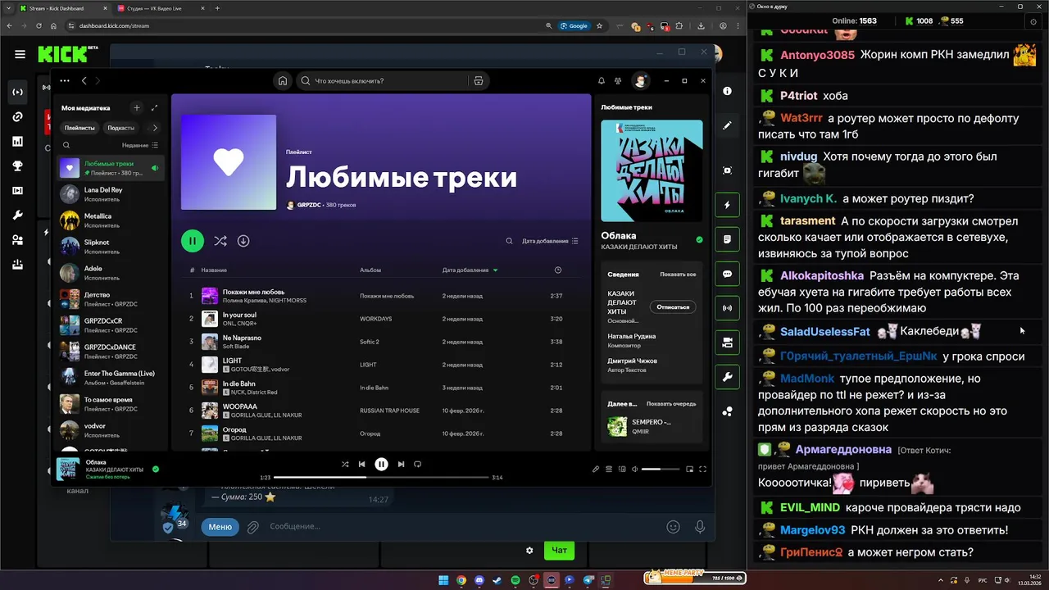Download the Любимые треки playlist

[x=243, y=241]
